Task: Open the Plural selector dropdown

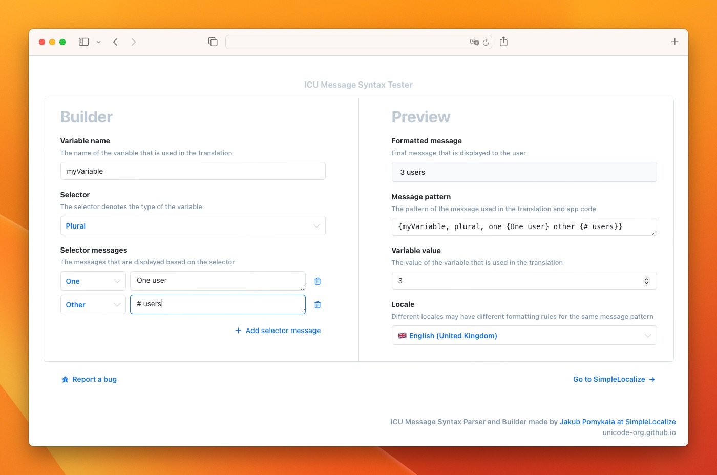Action: [193, 226]
